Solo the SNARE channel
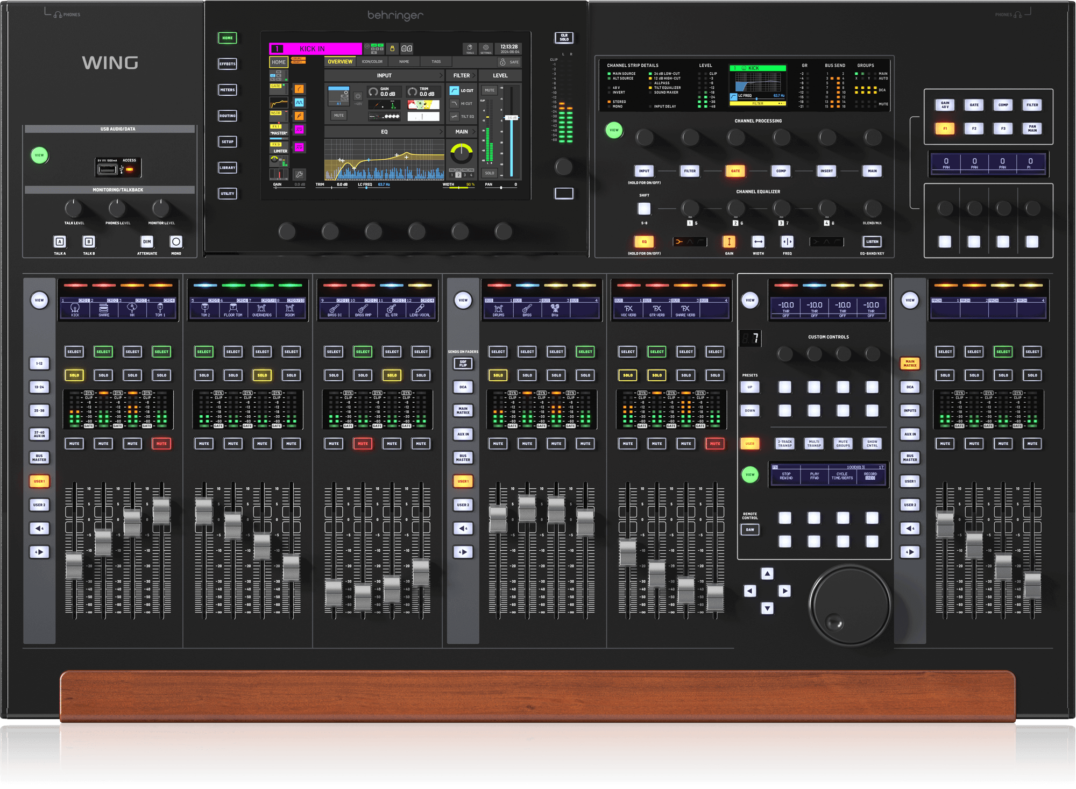 [x=103, y=375]
